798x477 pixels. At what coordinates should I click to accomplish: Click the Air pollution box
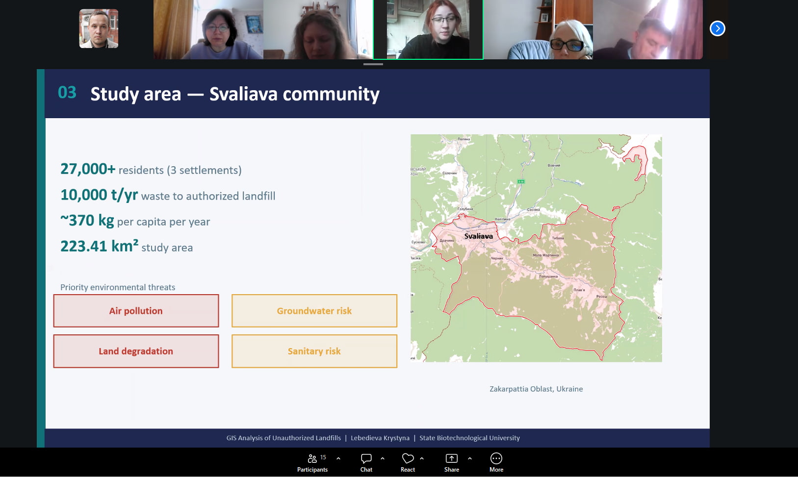click(x=136, y=311)
